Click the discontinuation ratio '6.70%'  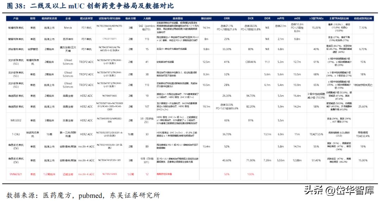363,49
